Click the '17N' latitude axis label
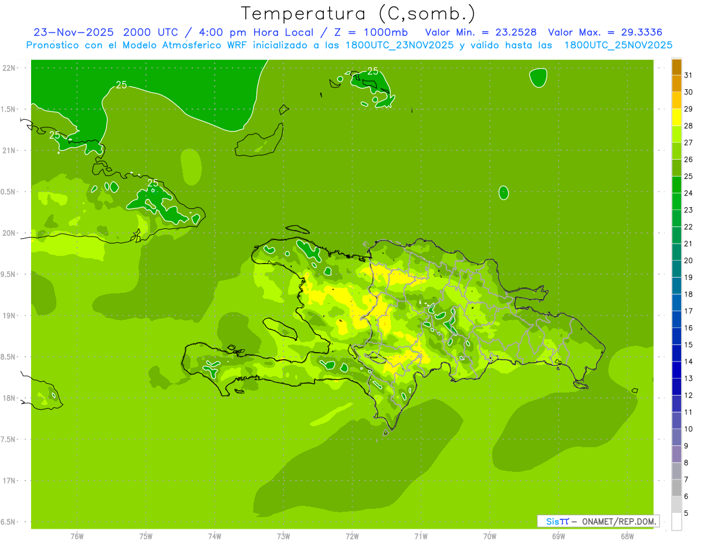 [x=10, y=481]
